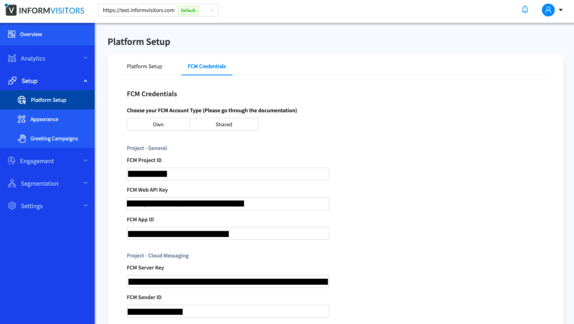The width and height of the screenshot is (574, 324).
Task: Click the Engagement label in the sidebar
Action: 37,161
